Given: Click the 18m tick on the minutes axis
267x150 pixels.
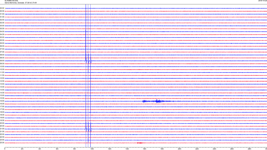Looking at the screenshot, I should point(162,149).
